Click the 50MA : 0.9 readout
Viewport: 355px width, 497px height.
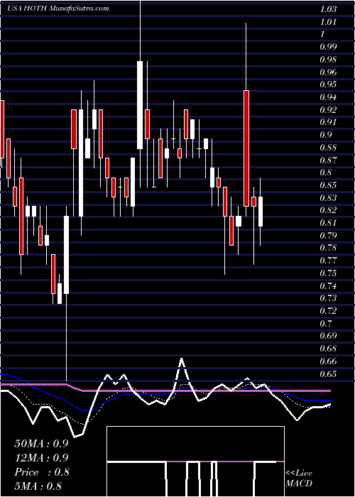(x=41, y=444)
